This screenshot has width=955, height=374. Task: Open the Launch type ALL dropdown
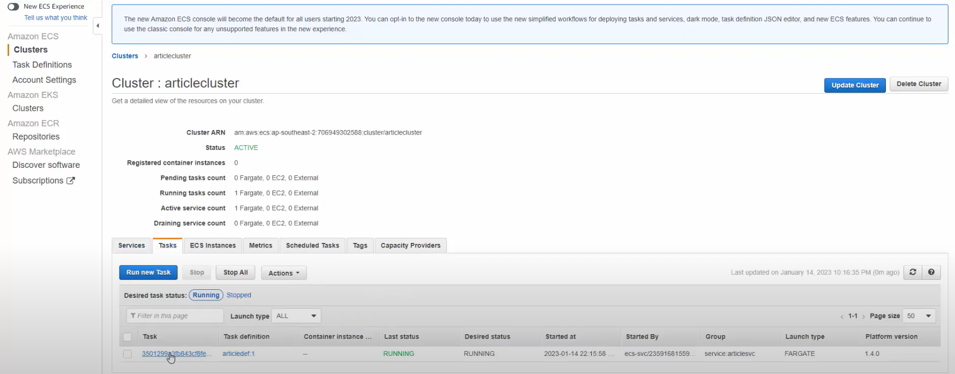click(296, 316)
